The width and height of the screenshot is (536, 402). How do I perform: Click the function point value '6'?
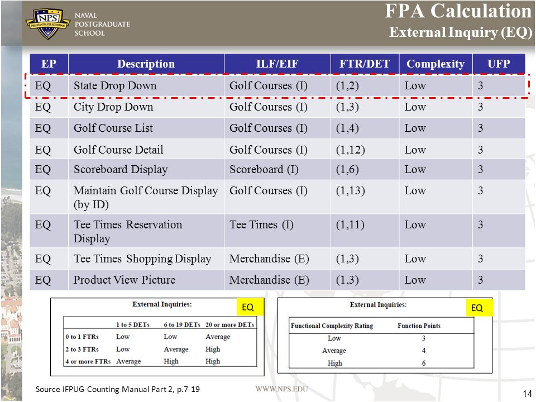[x=424, y=363]
